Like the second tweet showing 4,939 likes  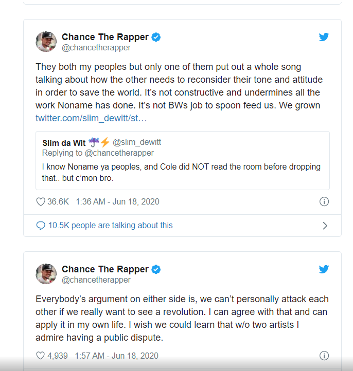tap(41, 356)
